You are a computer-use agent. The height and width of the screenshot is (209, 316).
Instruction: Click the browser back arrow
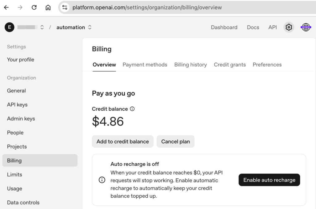6,7
